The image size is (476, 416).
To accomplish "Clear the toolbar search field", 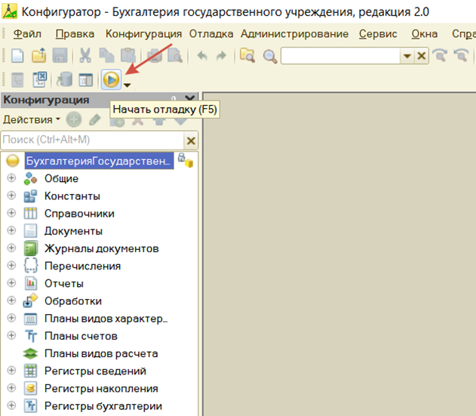I will coord(422,56).
